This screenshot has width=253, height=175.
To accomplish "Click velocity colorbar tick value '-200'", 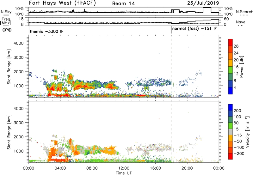I will pyautogui.click(x=239, y=154).
